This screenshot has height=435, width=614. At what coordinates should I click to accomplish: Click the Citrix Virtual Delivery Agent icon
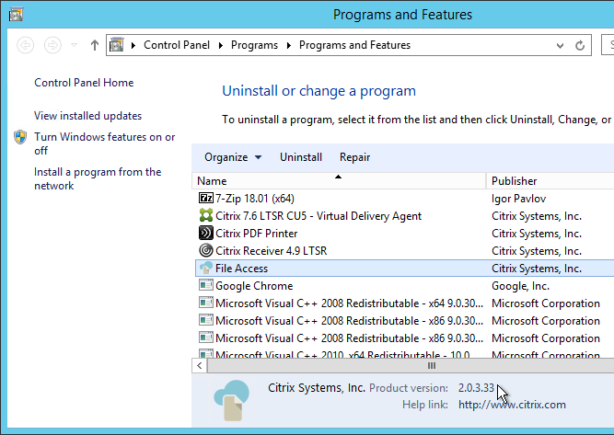206,215
